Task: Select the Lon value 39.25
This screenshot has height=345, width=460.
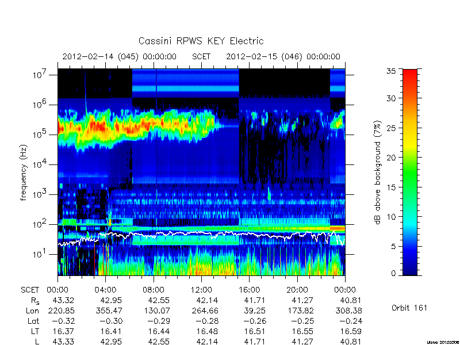Action: point(255,310)
